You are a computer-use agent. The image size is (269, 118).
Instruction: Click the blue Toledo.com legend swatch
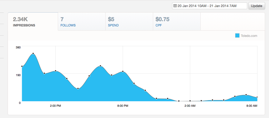coord(237,36)
